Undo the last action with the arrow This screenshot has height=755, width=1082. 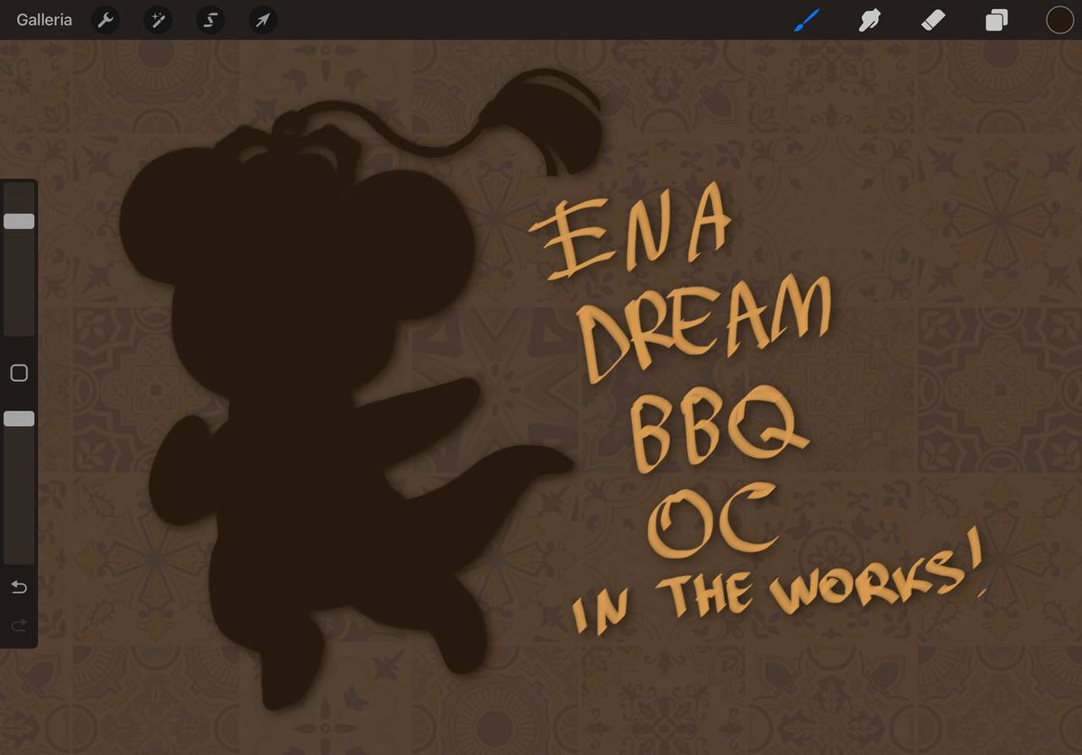point(19,588)
